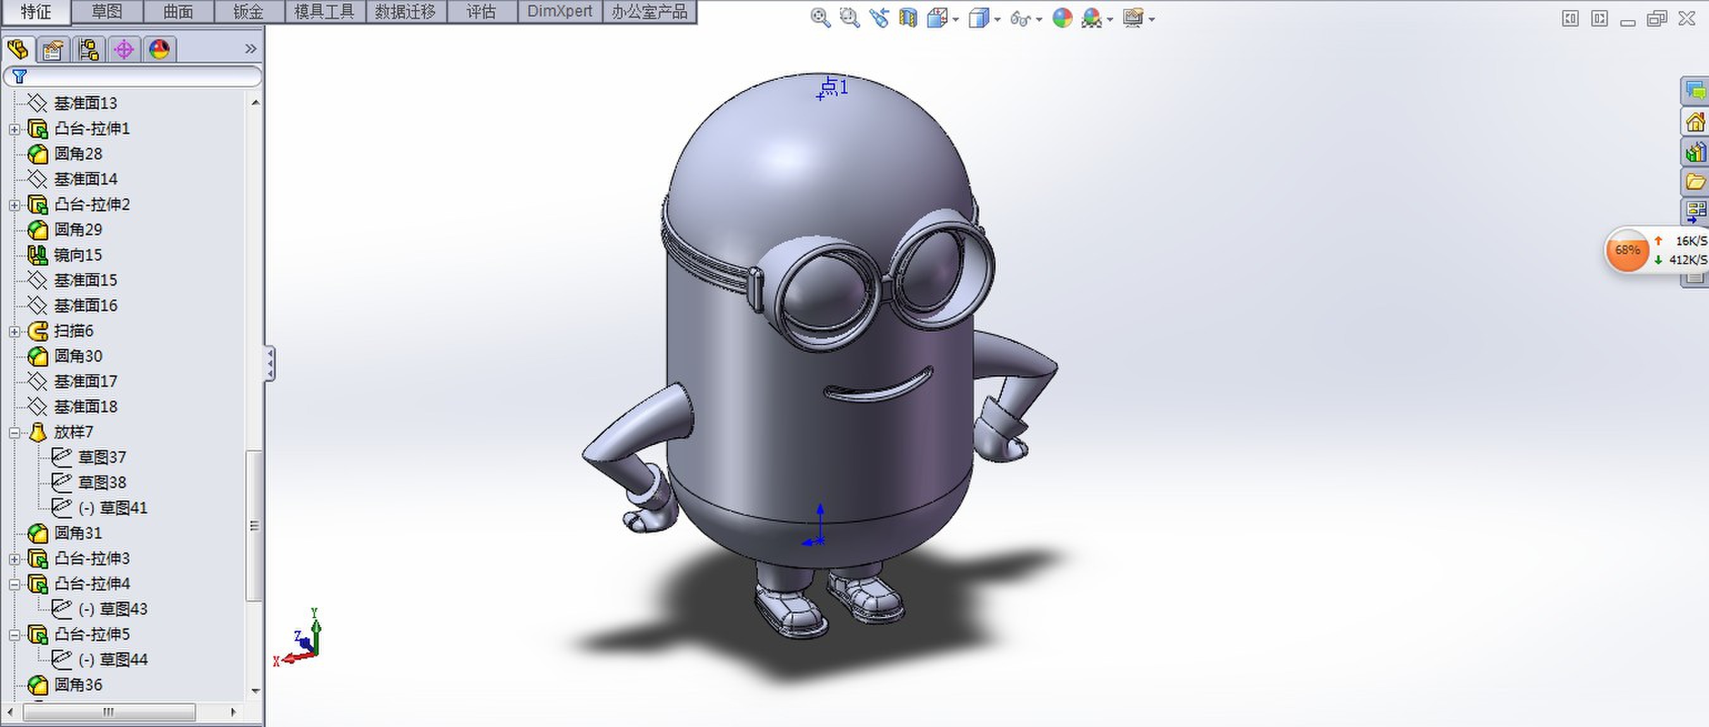This screenshot has width=1709, height=727.
Task: Select the 点1 point label on model
Action: (834, 87)
